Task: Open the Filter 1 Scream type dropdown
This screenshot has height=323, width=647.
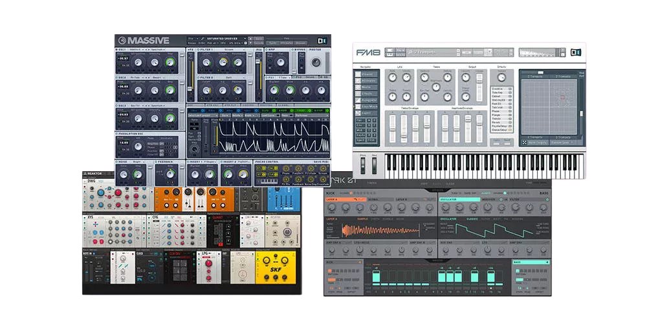Action: tap(230, 50)
